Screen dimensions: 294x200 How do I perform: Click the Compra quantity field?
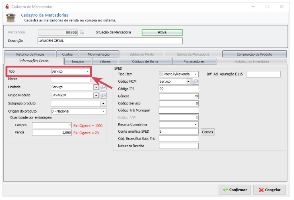(x=51, y=125)
